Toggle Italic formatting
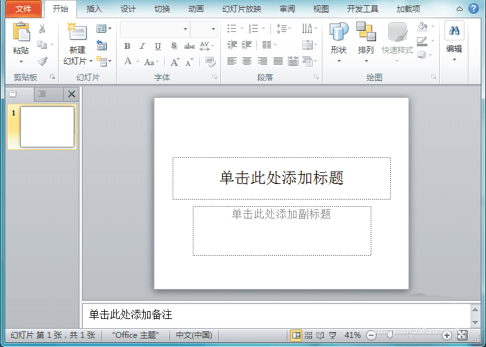This screenshot has width=486, height=347. point(142,46)
